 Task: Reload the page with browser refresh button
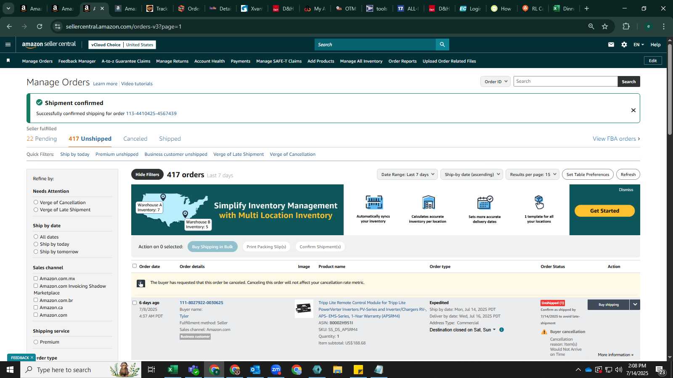(40, 26)
